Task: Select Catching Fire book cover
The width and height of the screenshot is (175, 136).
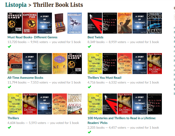Action: pos(30,23)
